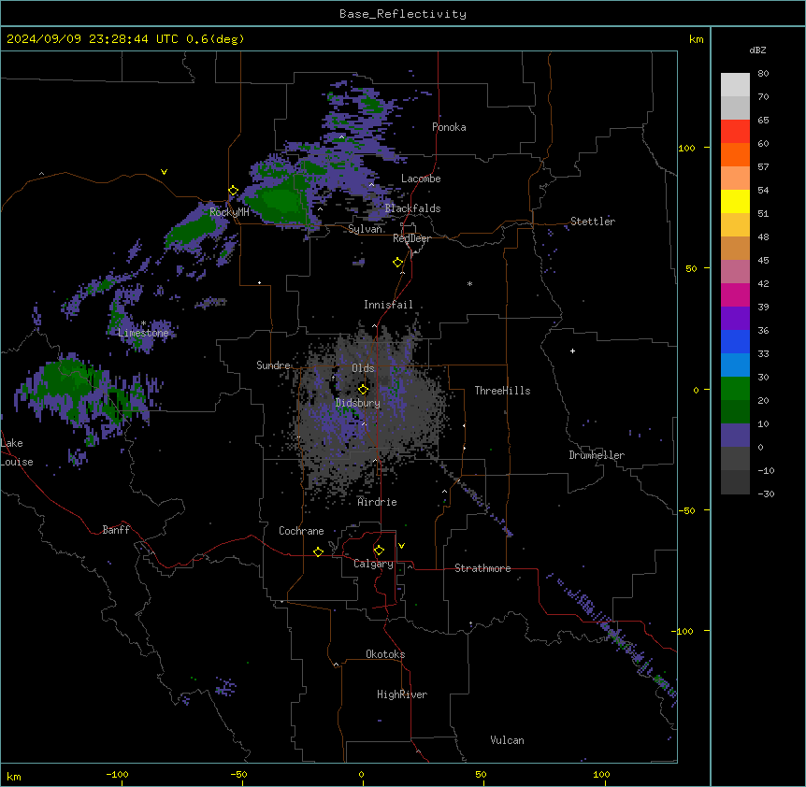
Task: Click the Okotoks label
Action: 385,654
